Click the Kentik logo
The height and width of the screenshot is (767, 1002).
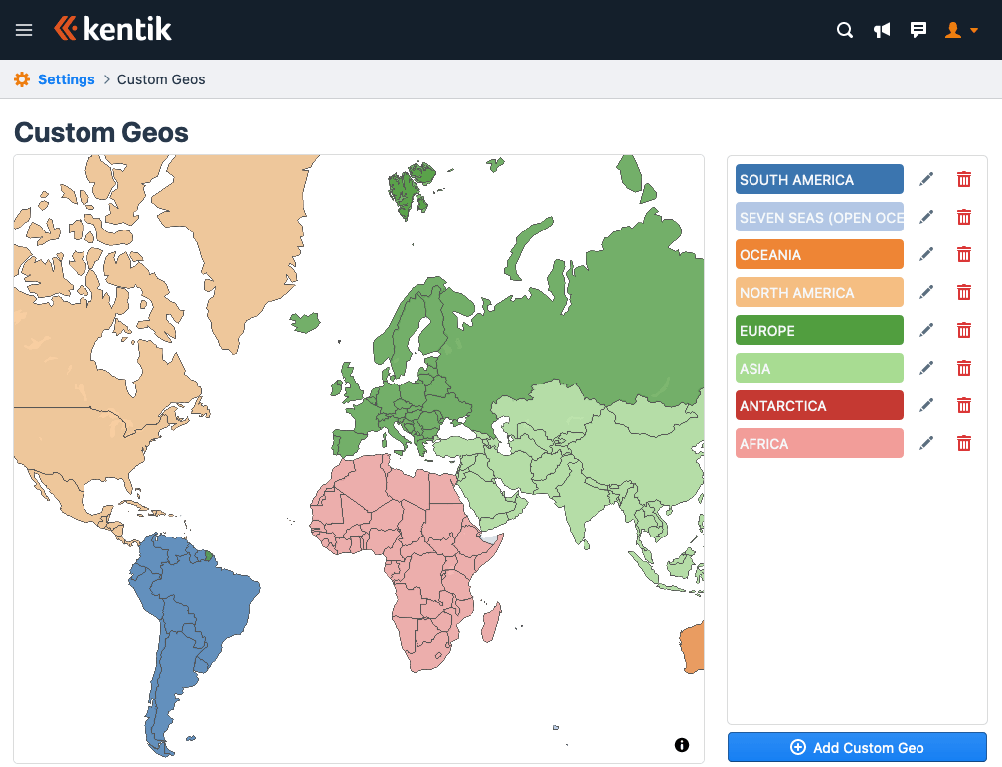112,29
